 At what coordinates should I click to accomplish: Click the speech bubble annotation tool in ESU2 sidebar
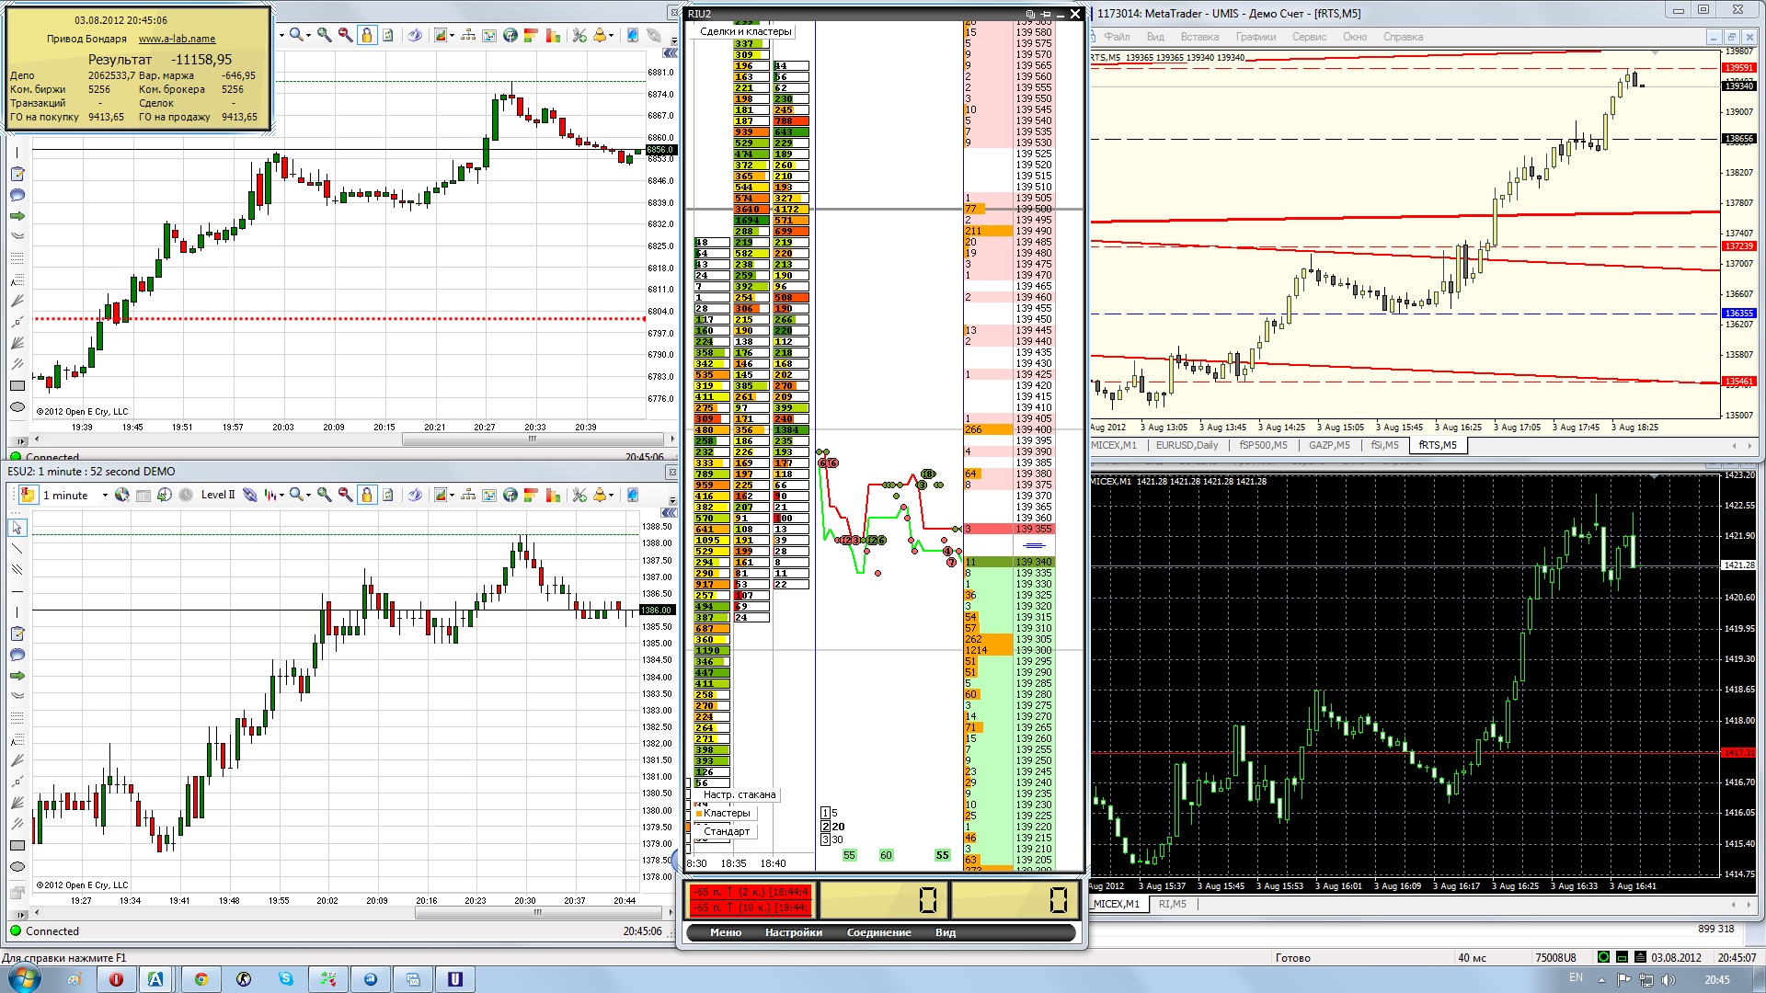(x=17, y=655)
